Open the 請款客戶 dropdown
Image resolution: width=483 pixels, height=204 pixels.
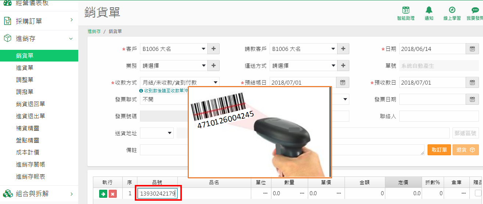click(x=303, y=49)
